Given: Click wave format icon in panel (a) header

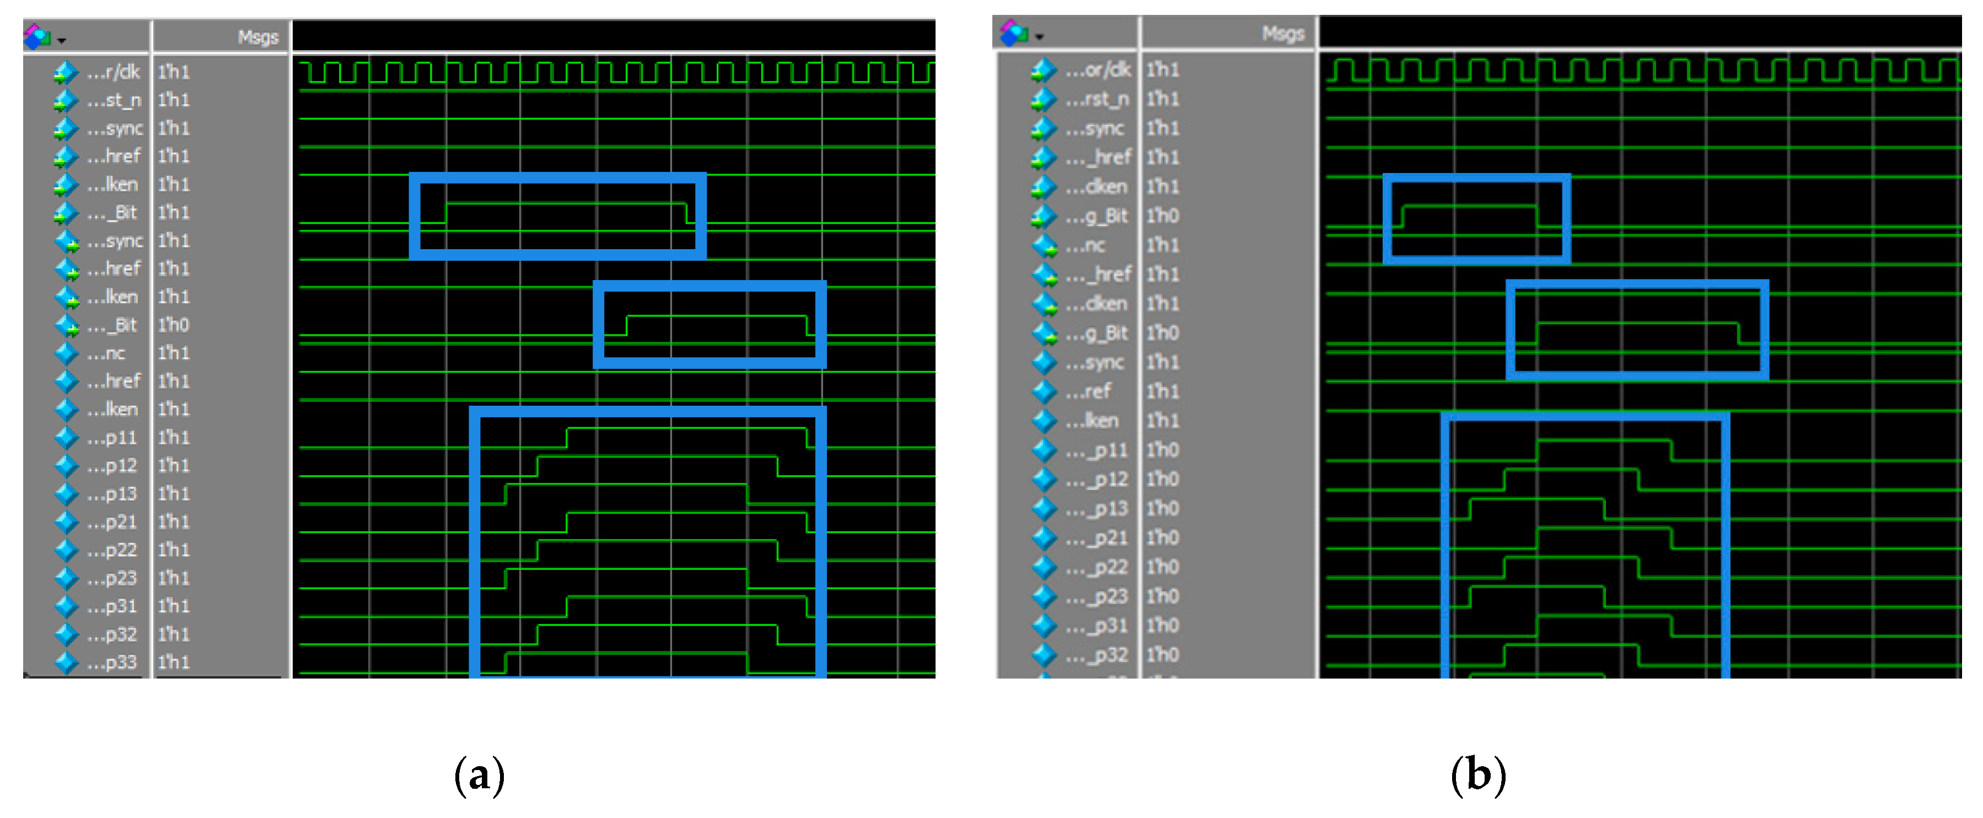Looking at the screenshot, I should (x=36, y=36).
